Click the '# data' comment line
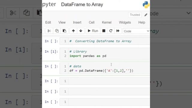Image resolution: width=192 pixels, height=108 pixels. (75, 66)
